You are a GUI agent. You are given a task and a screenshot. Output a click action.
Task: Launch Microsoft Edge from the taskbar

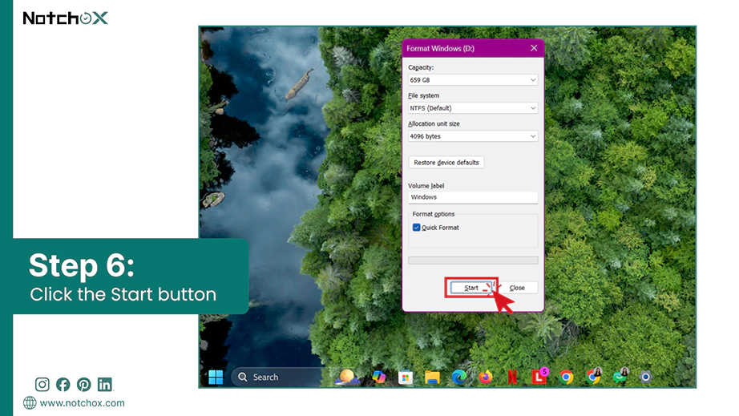tap(459, 377)
